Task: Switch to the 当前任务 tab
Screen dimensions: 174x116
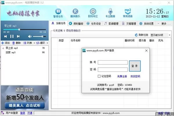Action: 59,23
